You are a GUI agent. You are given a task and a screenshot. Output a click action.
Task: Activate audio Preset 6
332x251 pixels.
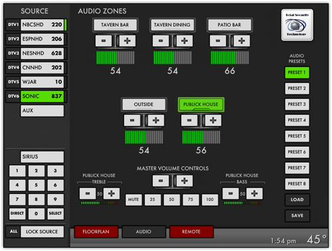point(297,152)
